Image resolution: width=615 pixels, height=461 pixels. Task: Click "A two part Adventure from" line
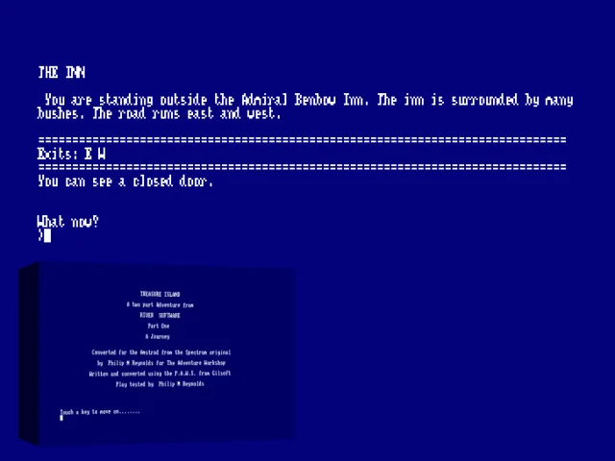tap(160, 304)
